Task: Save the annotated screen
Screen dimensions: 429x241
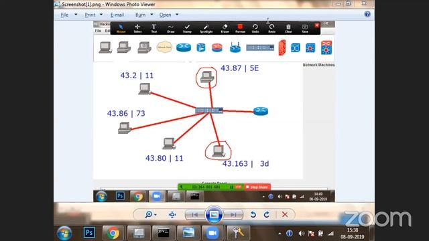Action: tap(305, 28)
